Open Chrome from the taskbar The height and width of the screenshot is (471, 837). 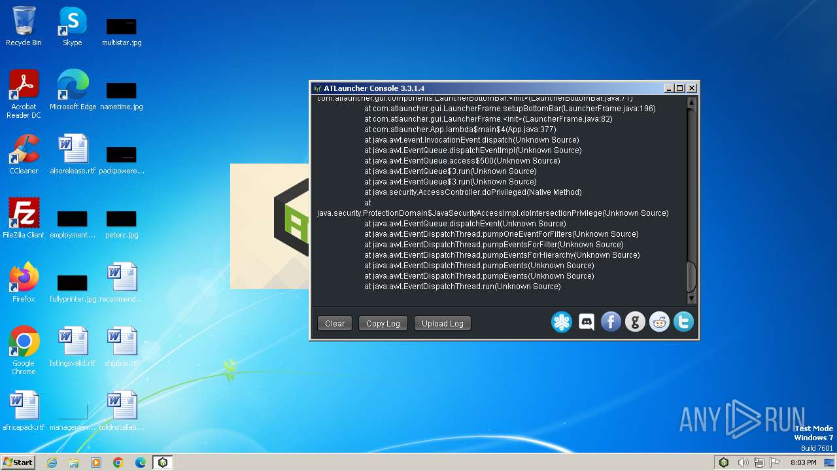(118, 462)
